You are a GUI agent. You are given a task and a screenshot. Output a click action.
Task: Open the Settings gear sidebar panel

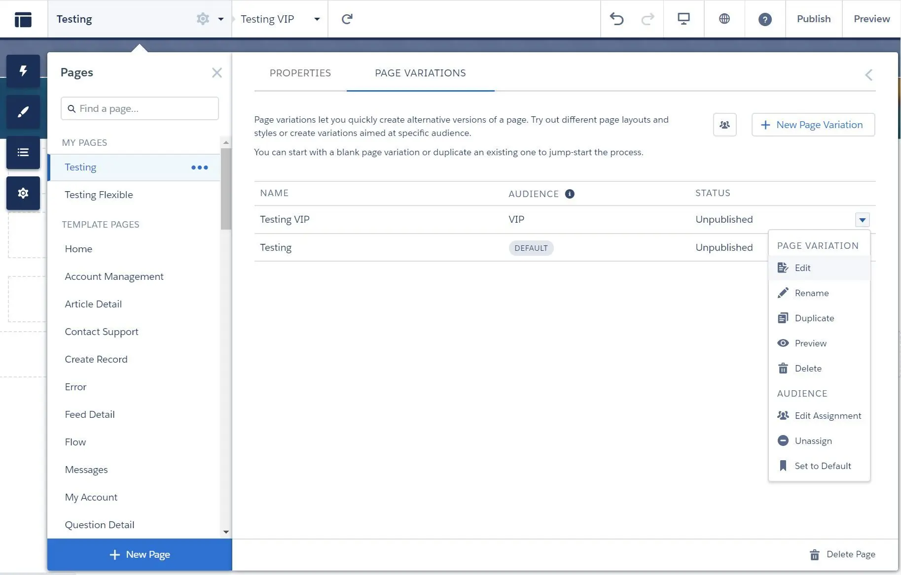[x=23, y=193]
